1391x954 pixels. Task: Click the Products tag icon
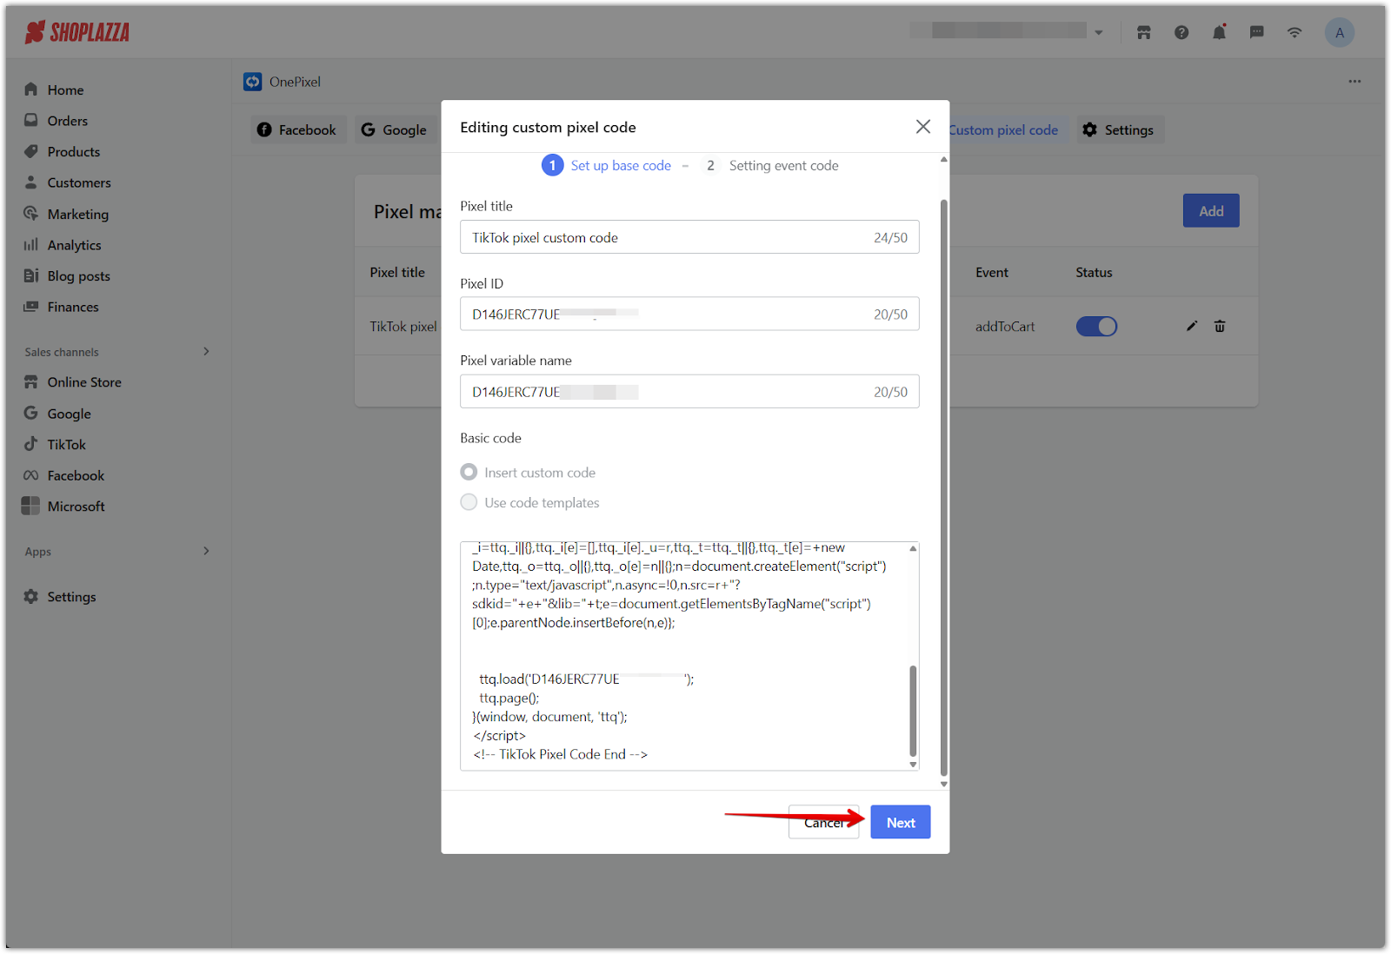(x=31, y=151)
